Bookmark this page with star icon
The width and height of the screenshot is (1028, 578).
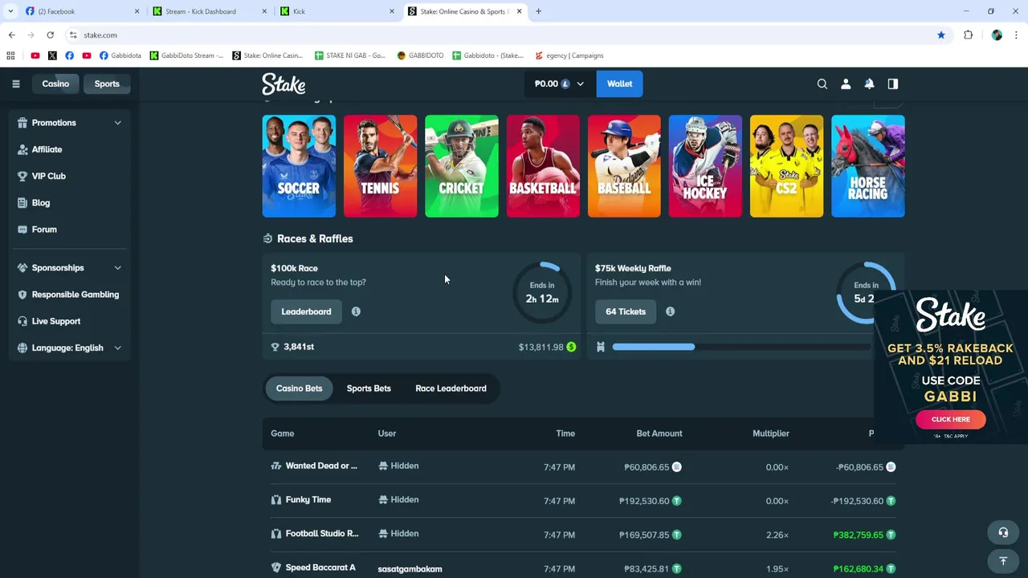940,35
